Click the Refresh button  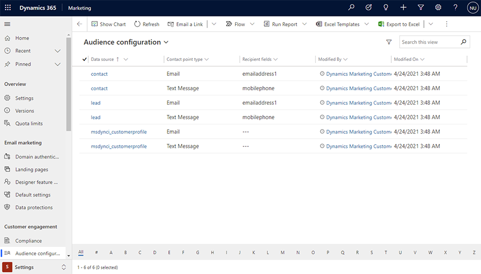pos(146,24)
